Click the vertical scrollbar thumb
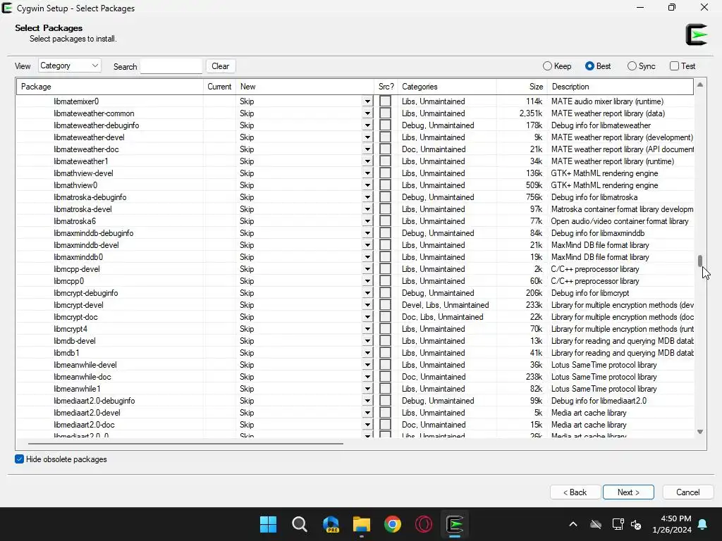722x541 pixels. point(700,261)
